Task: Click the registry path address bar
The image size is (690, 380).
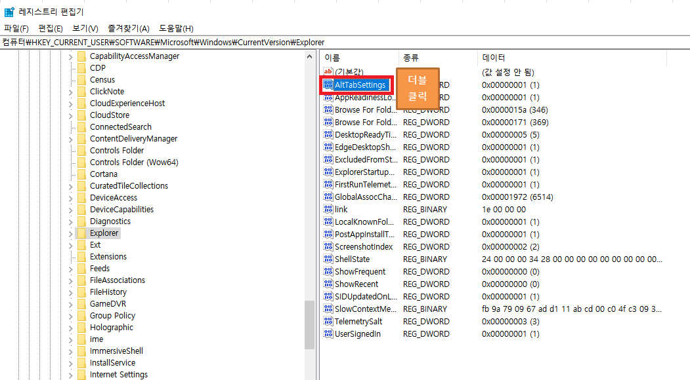Action: (x=345, y=42)
